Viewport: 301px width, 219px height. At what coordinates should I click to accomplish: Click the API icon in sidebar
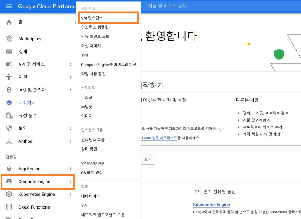point(9,64)
